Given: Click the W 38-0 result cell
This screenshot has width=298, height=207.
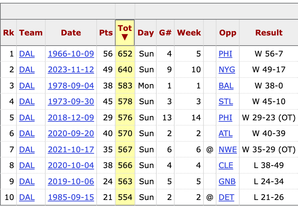Looking at the screenshot, I should point(269,86).
